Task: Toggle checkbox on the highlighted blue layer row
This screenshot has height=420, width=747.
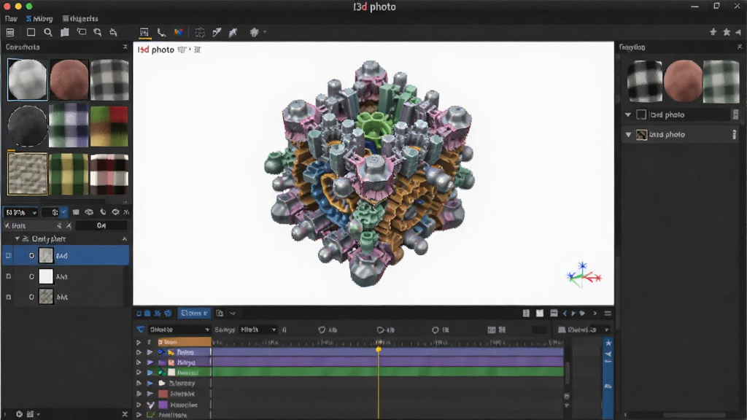Action: point(8,256)
